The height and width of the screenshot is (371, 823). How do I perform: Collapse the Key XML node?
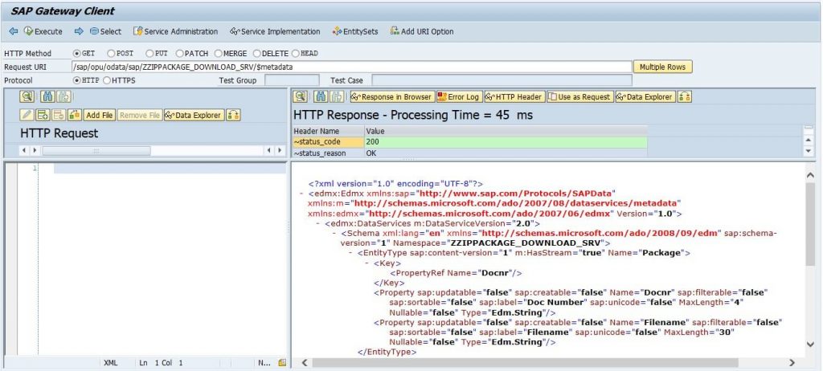[366, 263]
